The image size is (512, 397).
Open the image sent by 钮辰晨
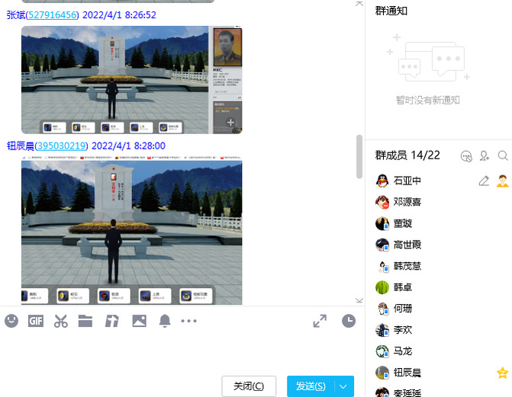[x=131, y=229]
